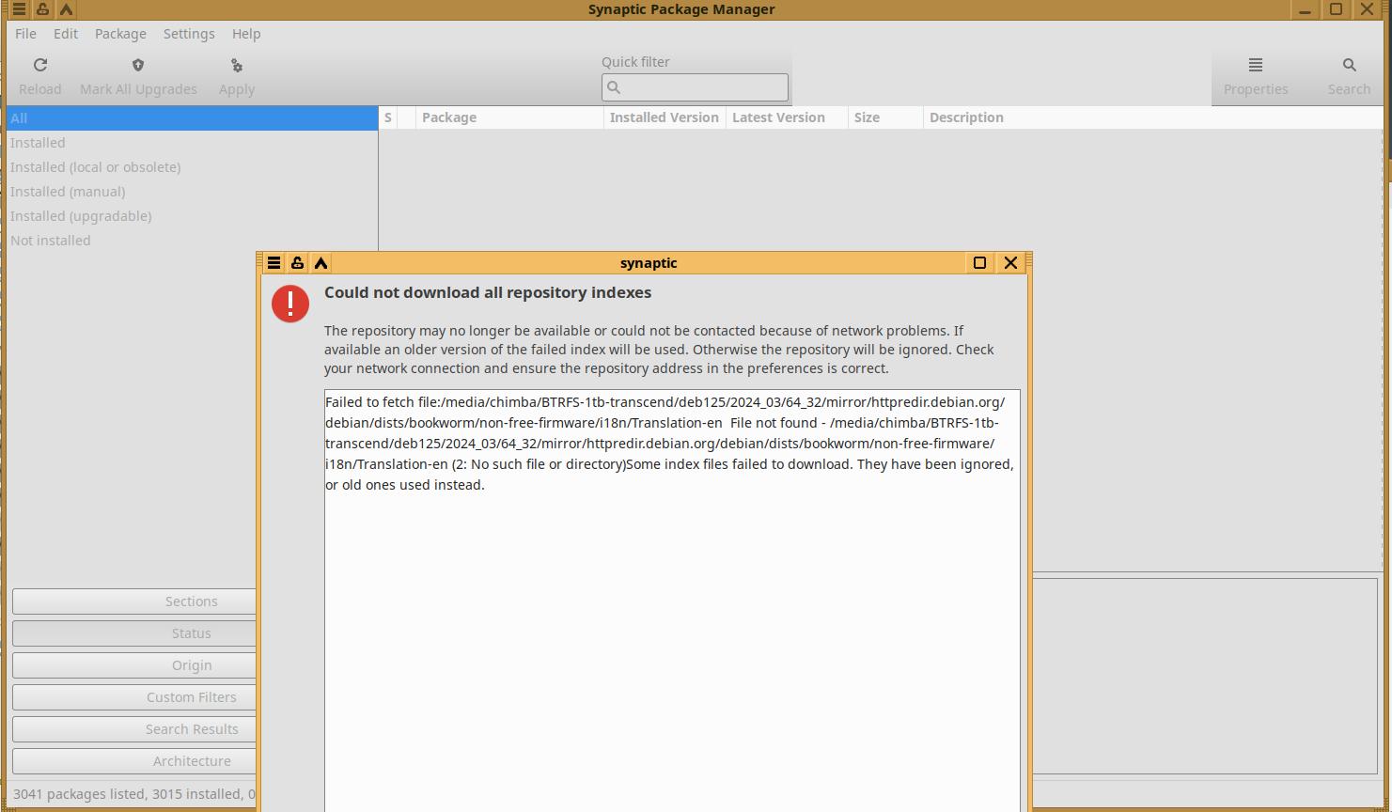
Task: Click the Status button
Action: [x=134, y=633]
